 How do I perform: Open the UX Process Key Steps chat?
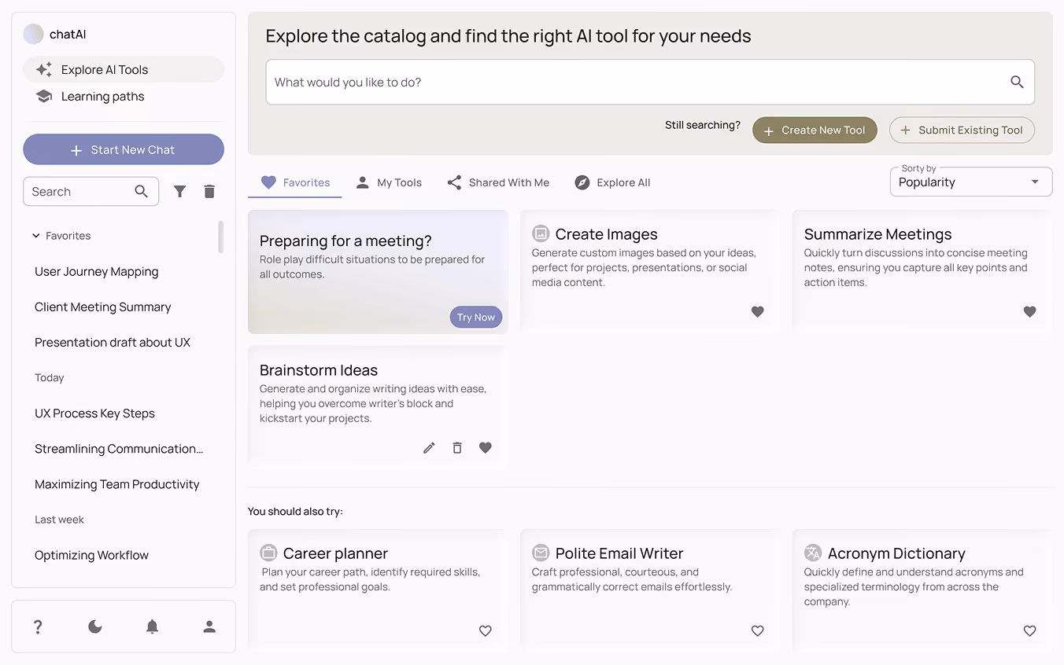[94, 413]
